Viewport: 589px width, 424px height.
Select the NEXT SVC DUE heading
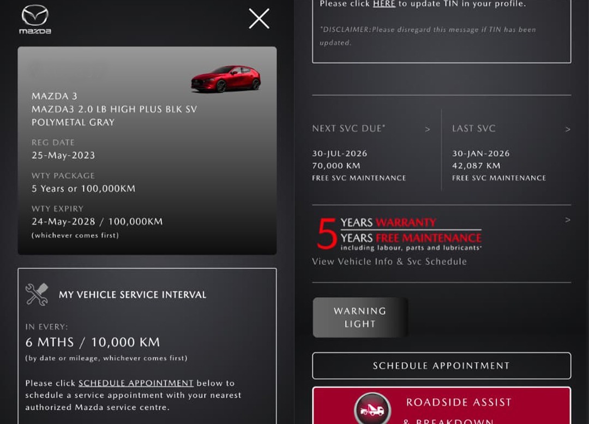click(348, 129)
